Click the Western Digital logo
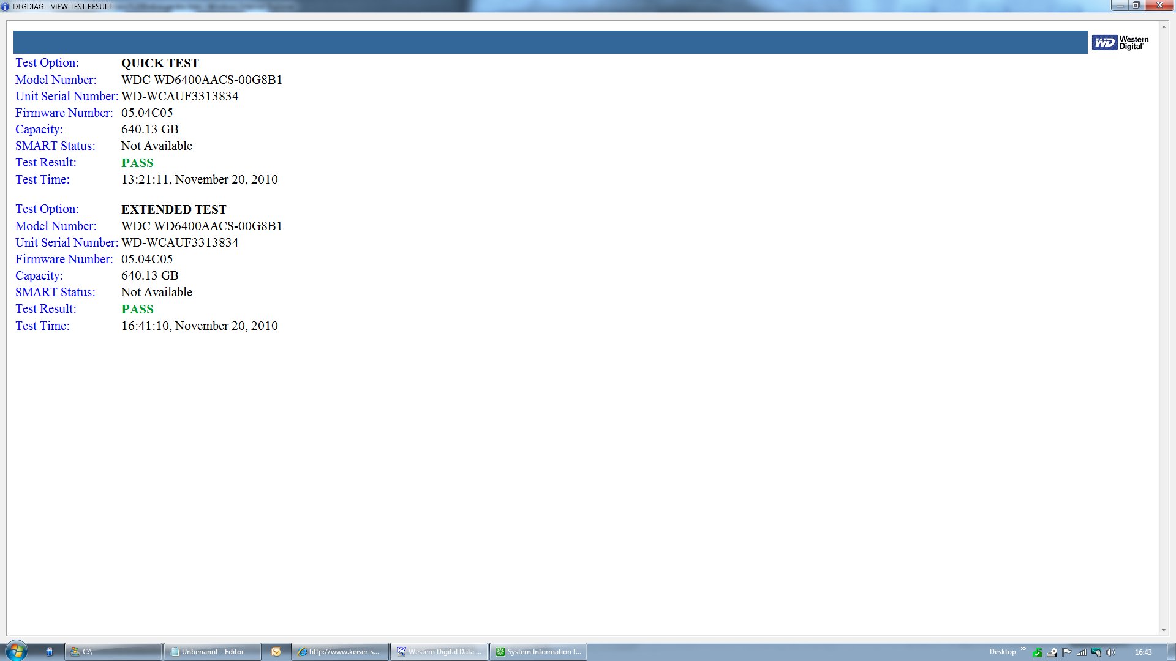 pyautogui.click(x=1120, y=42)
